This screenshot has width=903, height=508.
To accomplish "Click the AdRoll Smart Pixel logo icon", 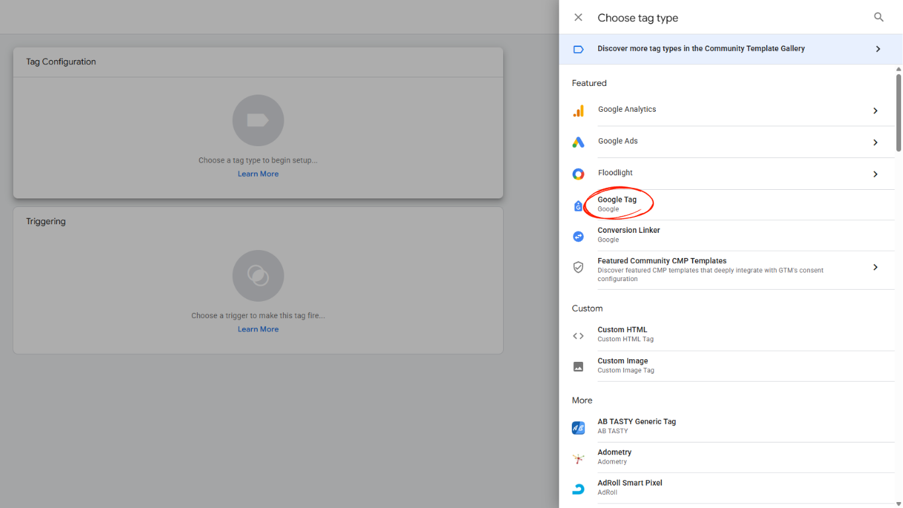I will (578, 488).
